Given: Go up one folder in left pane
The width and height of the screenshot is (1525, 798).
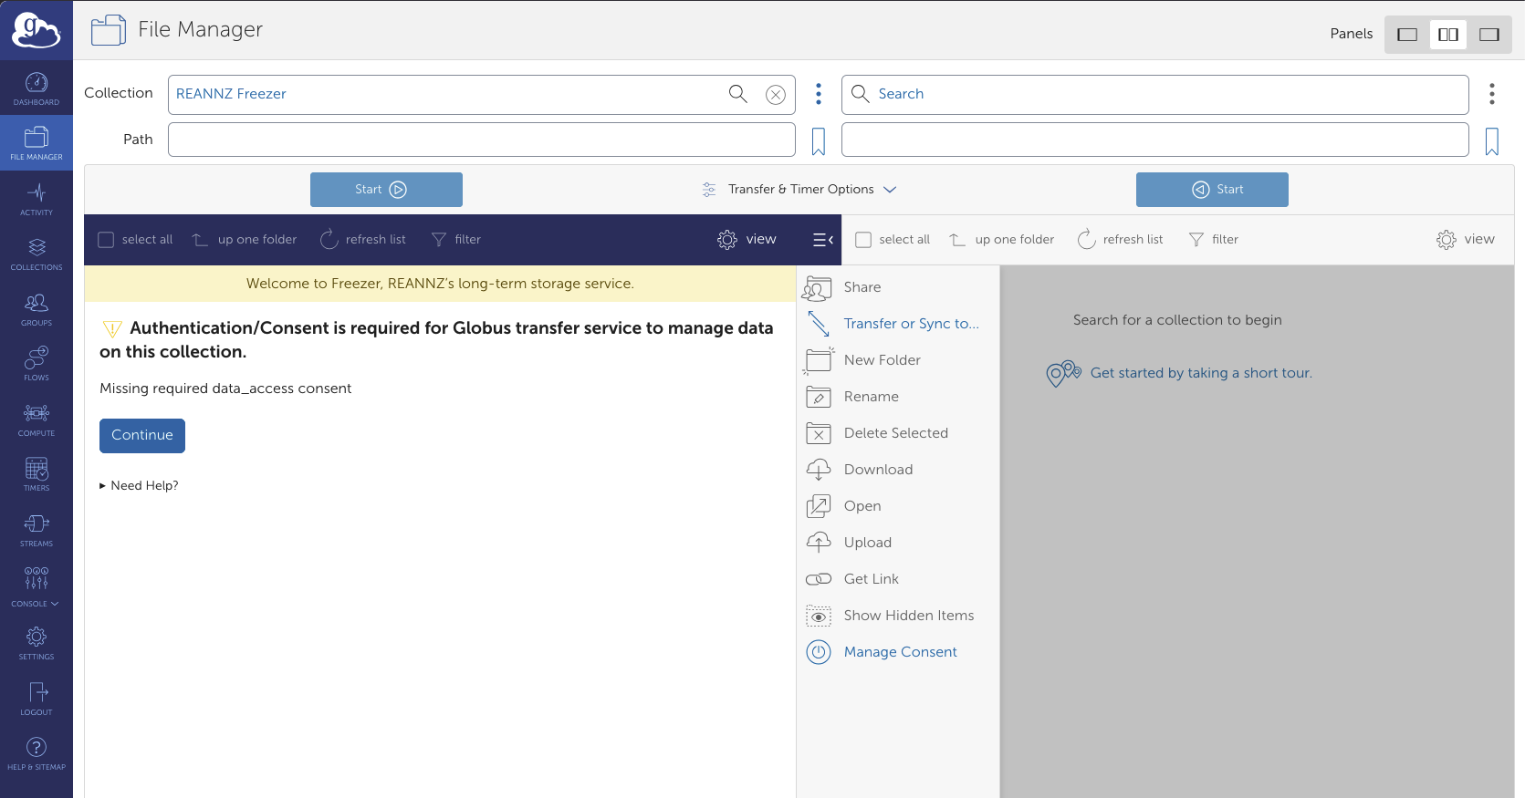Looking at the screenshot, I should pos(245,240).
